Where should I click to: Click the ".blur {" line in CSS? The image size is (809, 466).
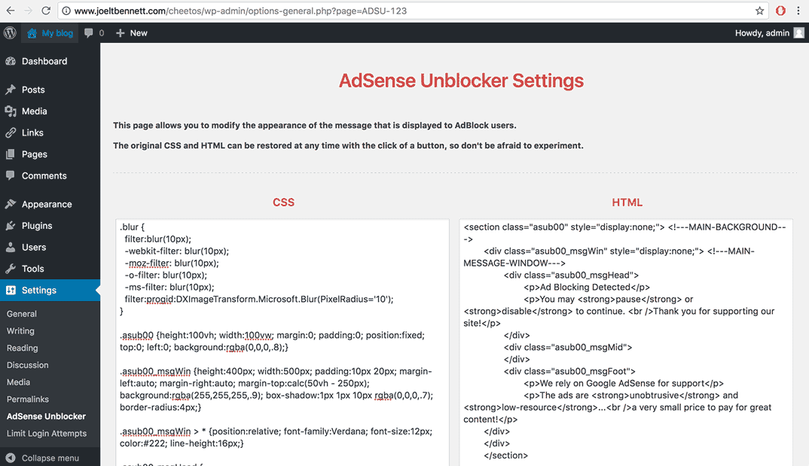(132, 227)
